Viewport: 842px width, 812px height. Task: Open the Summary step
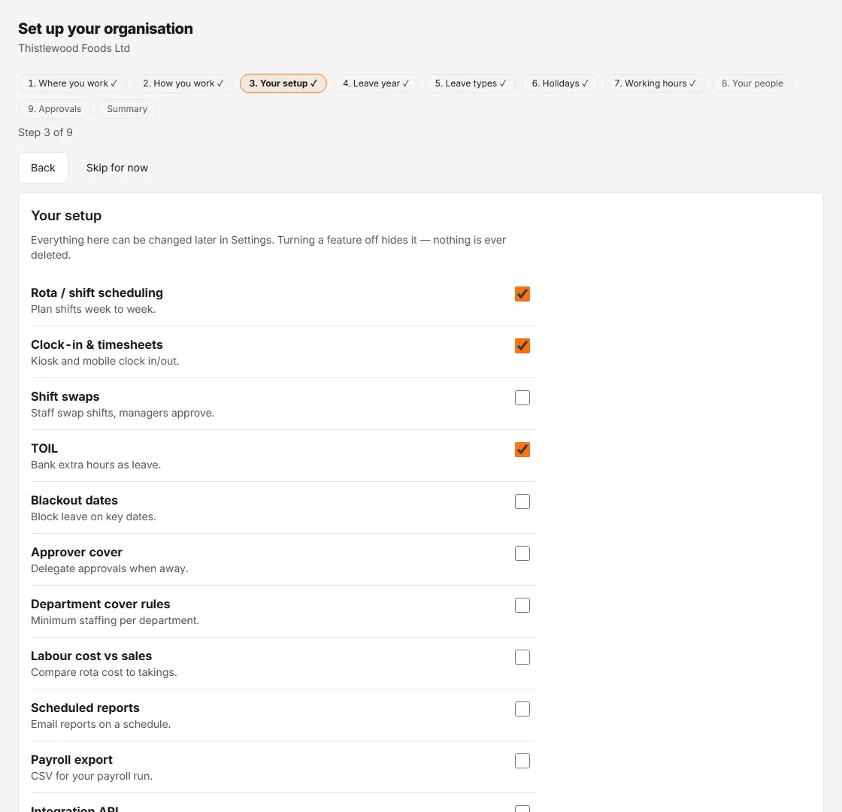(127, 109)
